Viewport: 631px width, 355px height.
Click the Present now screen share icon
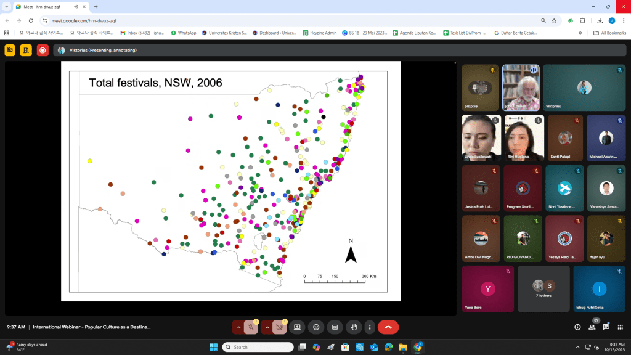point(297,327)
